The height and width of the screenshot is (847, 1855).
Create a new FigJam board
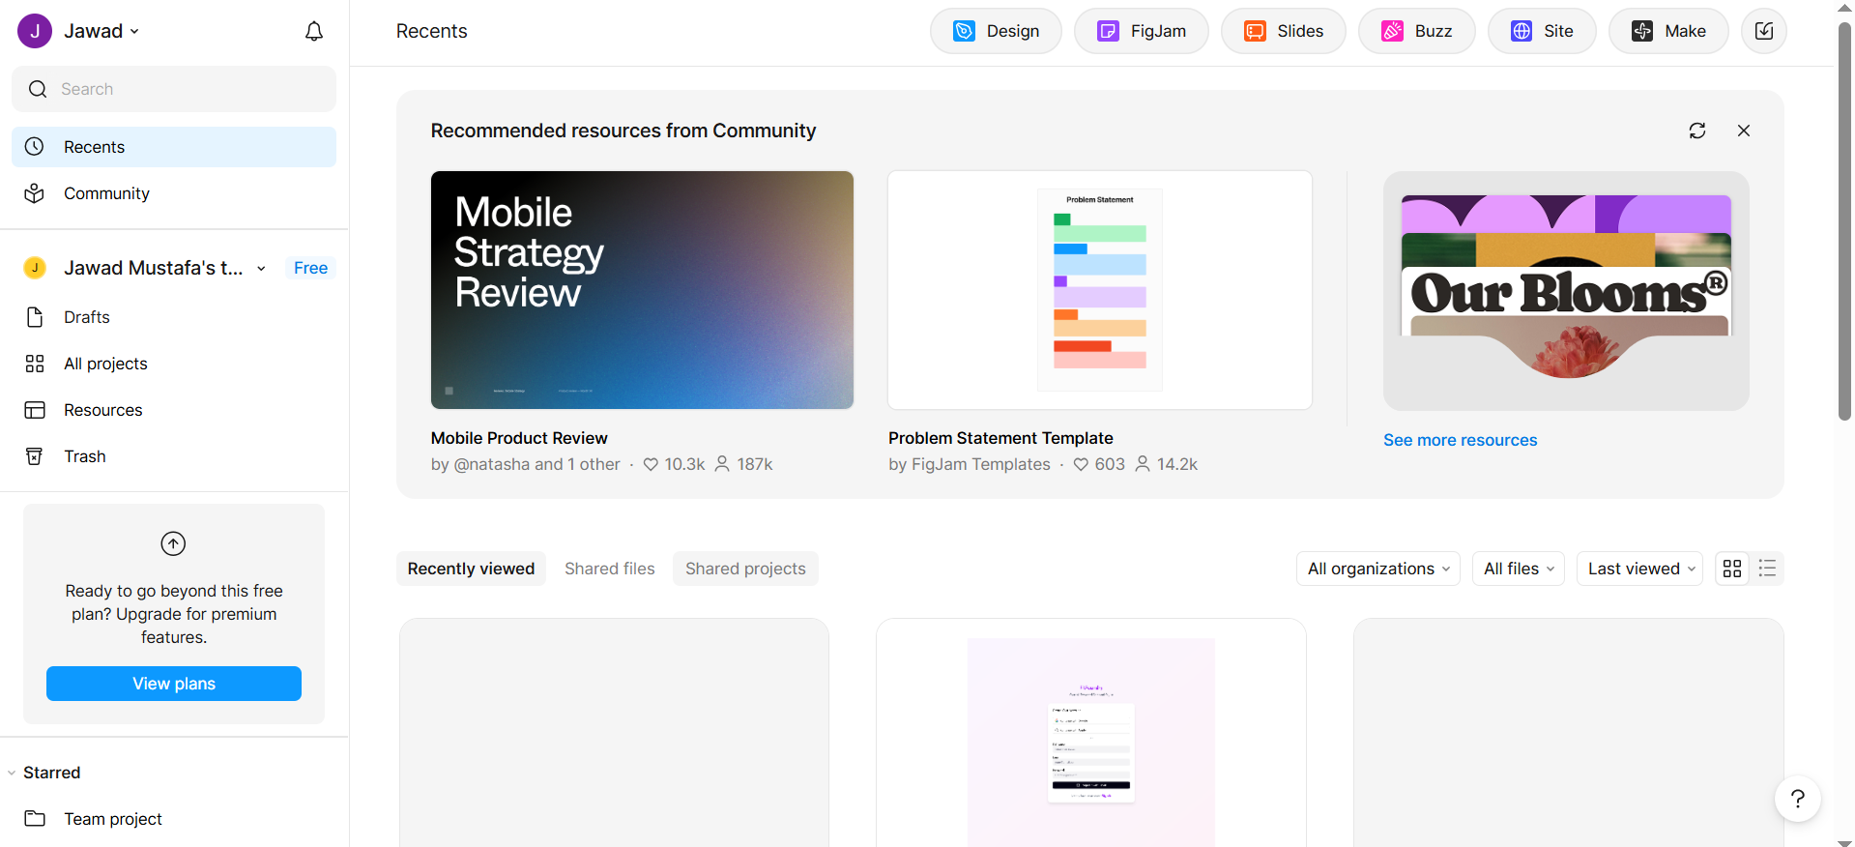click(x=1141, y=31)
